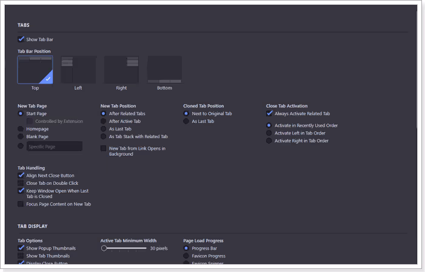Click the TAB DISPLAY section heading
425x272 pixels.
[x=33, y=226]
